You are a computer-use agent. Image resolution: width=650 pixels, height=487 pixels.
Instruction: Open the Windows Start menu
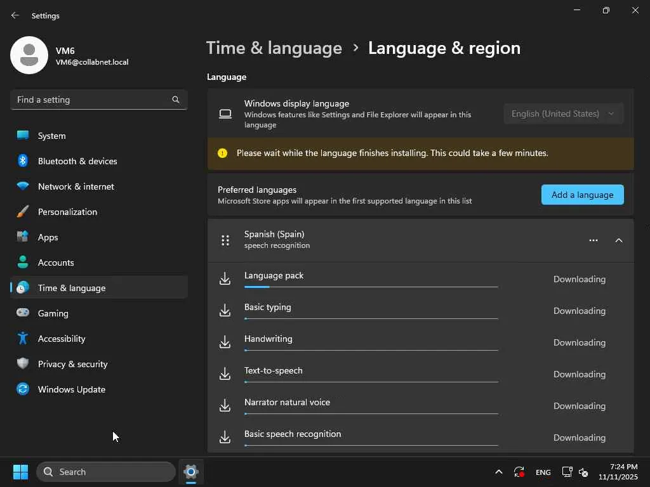tap(20, 472)
